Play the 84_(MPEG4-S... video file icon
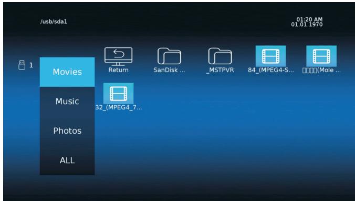This screenshot has width=355, height=201. [270, 56]
